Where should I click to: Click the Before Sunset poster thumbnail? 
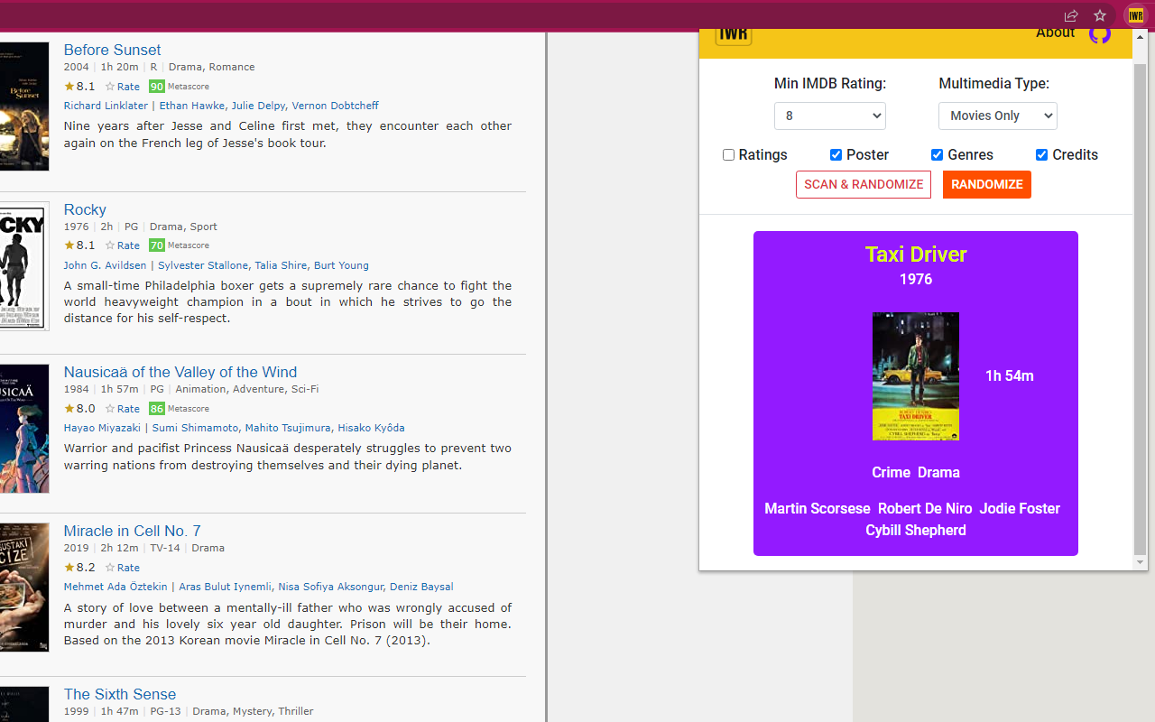click(x=24, y=106)
